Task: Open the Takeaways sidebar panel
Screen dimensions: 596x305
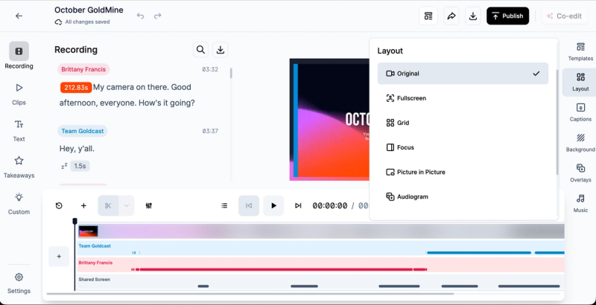Action: (x=19, y=167)
